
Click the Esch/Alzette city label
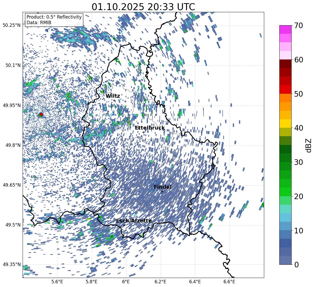[x=134, y=221]
